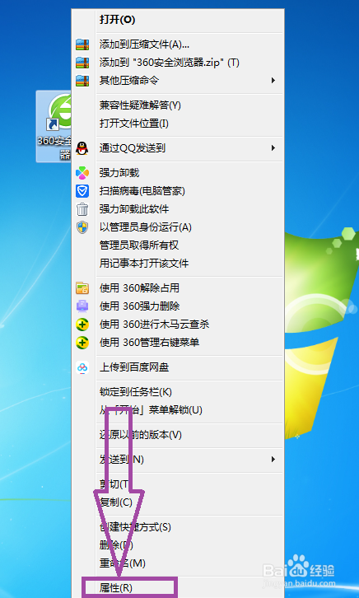Expand the 发送到(N) submenu arrow
Screen dimensions: 359x598
pos(273,459)
